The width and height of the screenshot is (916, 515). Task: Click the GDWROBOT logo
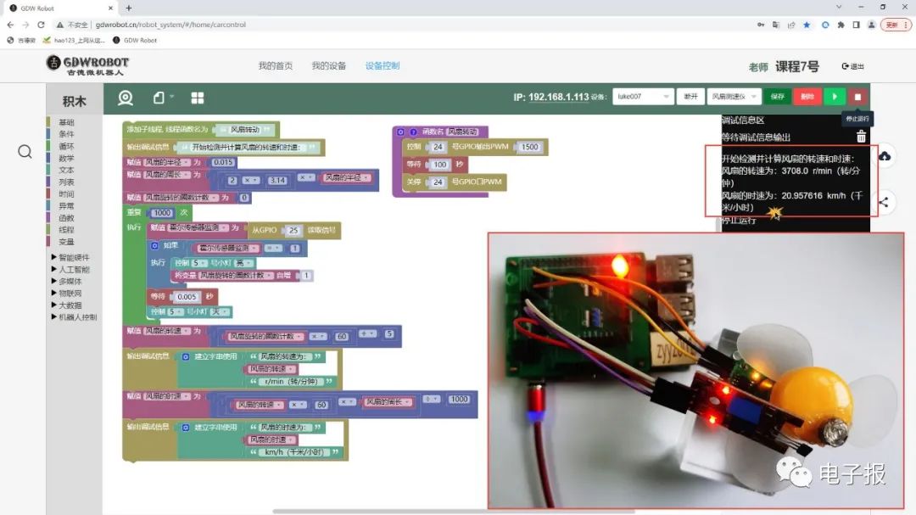(87, 64)
